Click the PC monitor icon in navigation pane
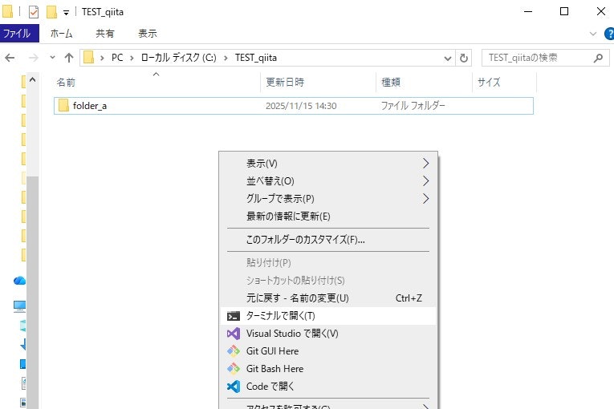The height and width of the screenshot is (409, 614). [19, 306]
